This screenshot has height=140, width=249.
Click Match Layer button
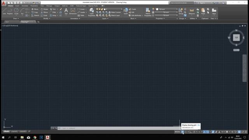[x=114, y=16]
